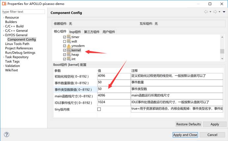The height and width of the screenshot is (141, 228).
Task: Uncheck the kernel component checkbox
Action: [x=65, y=50]
